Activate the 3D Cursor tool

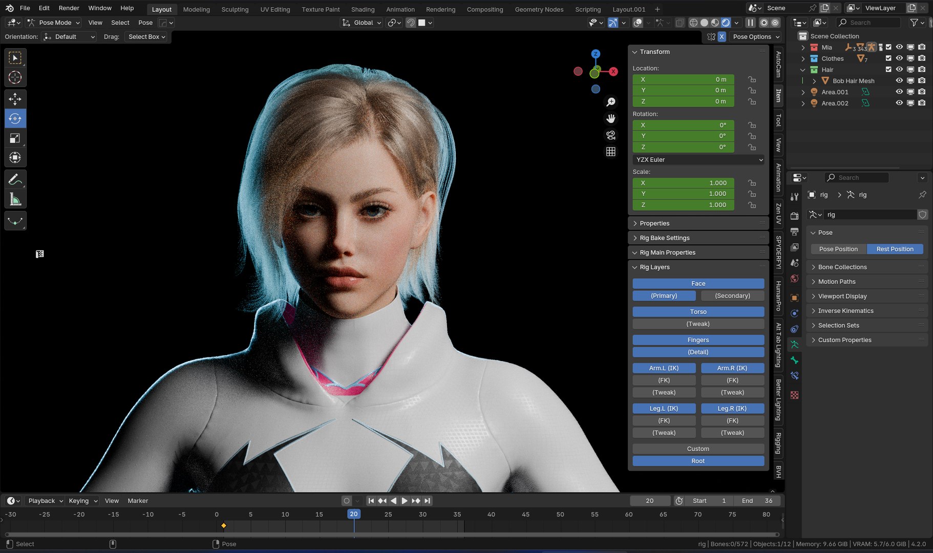tap(15, 77)
